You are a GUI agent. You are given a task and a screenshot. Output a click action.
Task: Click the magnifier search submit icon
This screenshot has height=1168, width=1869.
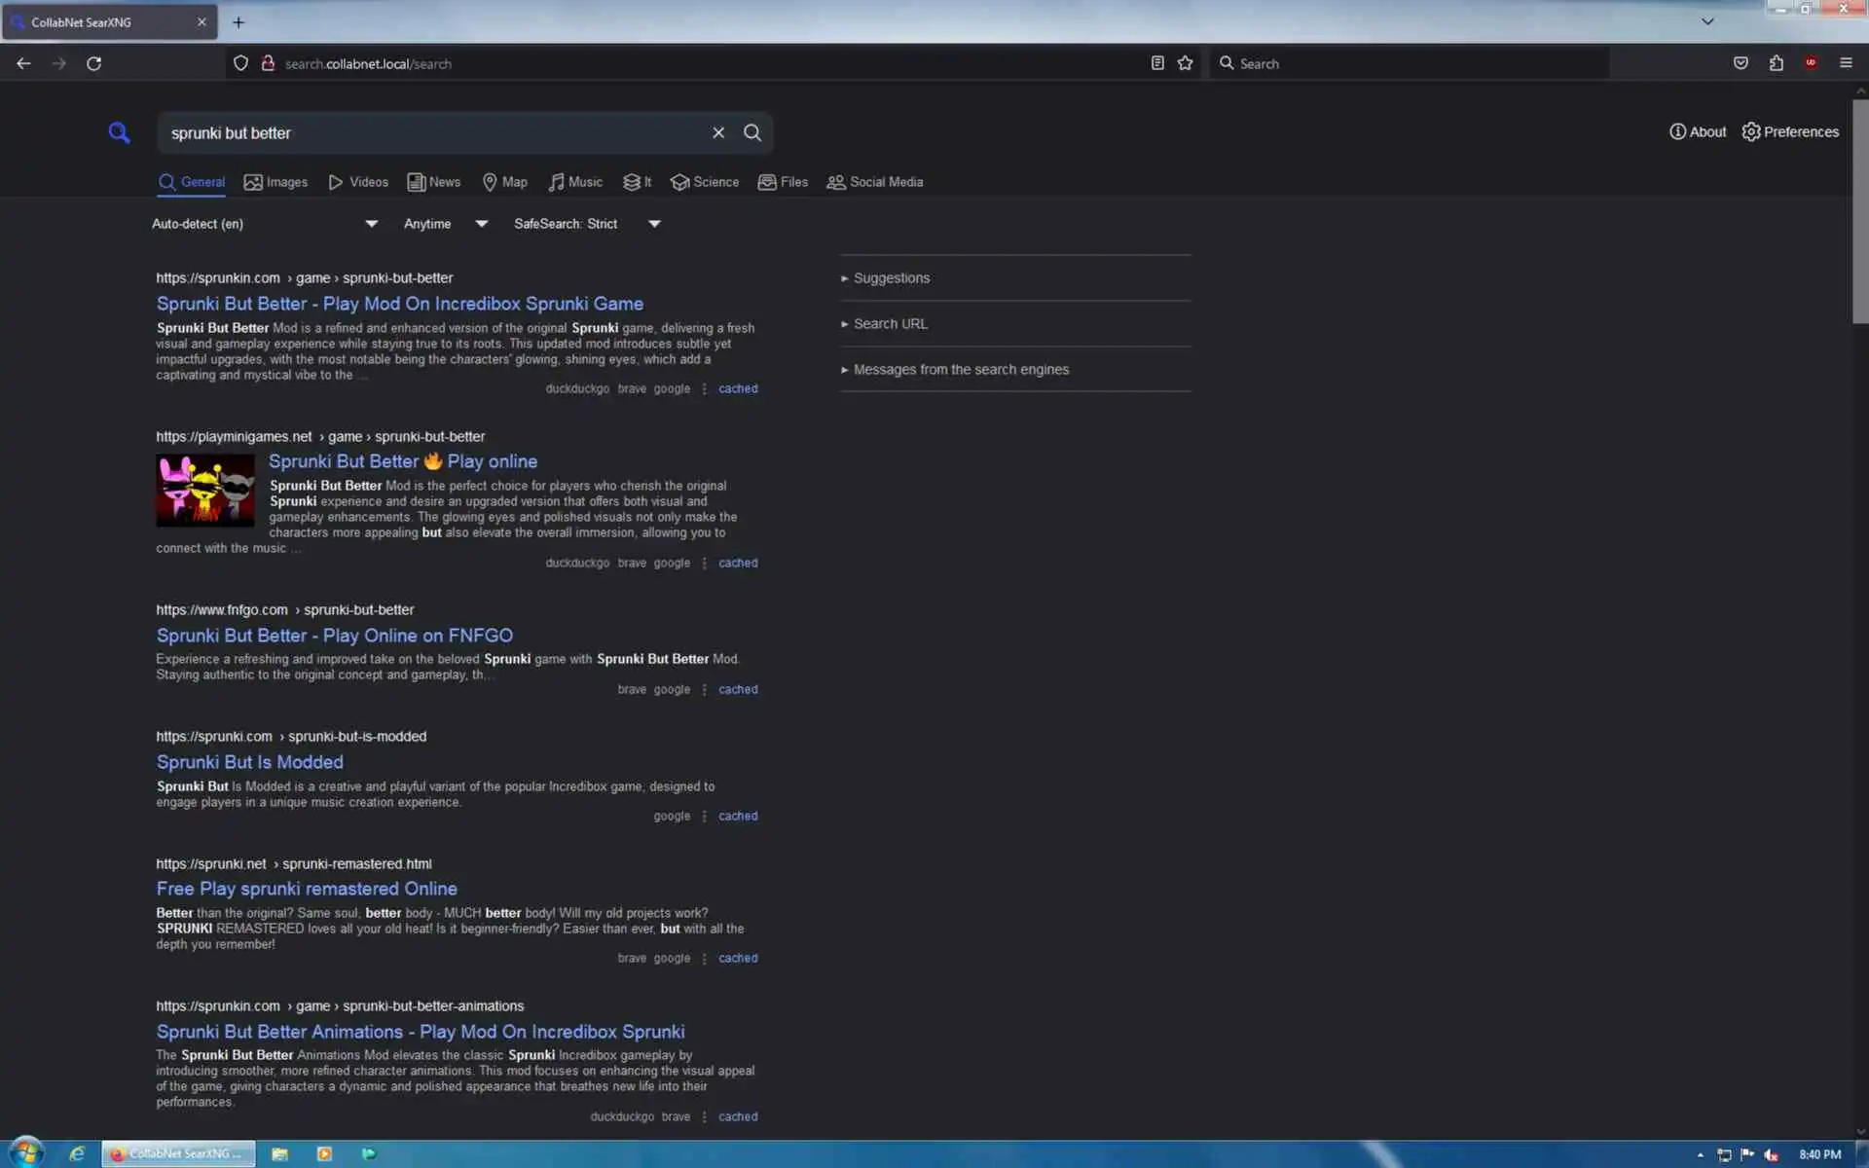tap(752, 132)
